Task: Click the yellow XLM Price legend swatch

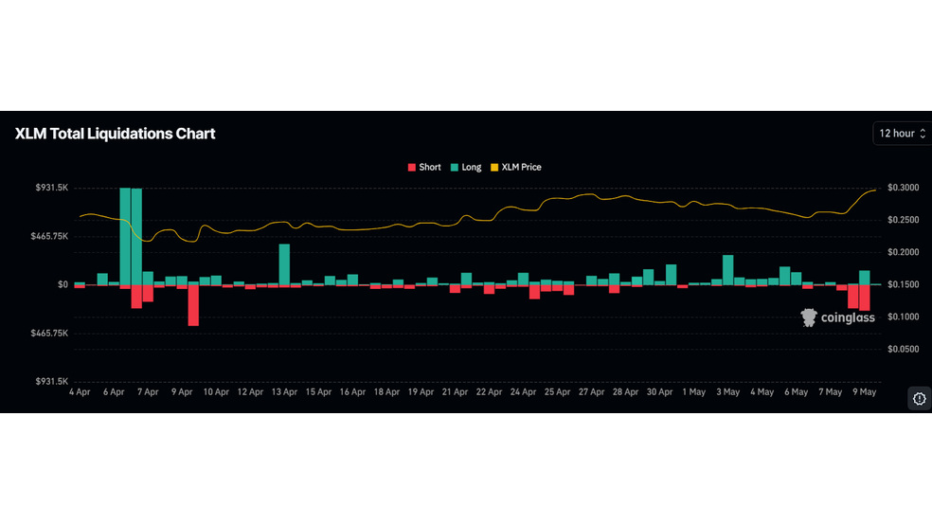Action: [x=493, y=168]
